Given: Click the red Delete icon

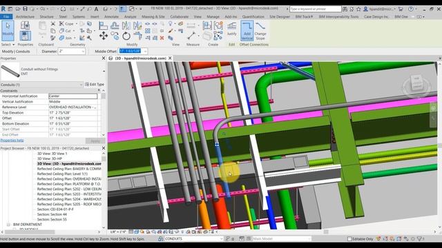Looking at the screenshot, I should point(162,38).
